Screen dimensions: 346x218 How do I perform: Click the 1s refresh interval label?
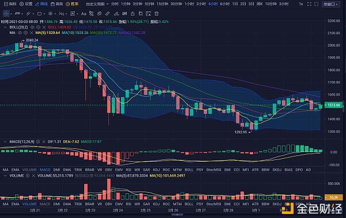[x=301, y=4]
